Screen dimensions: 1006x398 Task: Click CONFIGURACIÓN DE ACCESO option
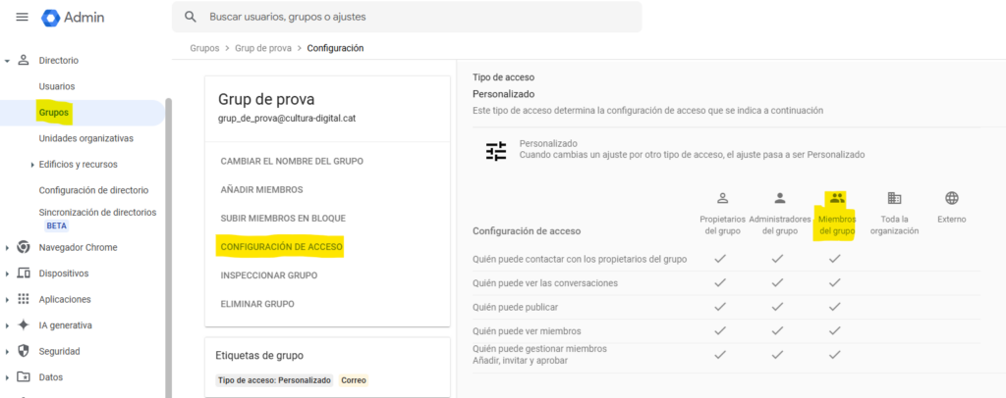pyautogui.click(x=281, y=247)
